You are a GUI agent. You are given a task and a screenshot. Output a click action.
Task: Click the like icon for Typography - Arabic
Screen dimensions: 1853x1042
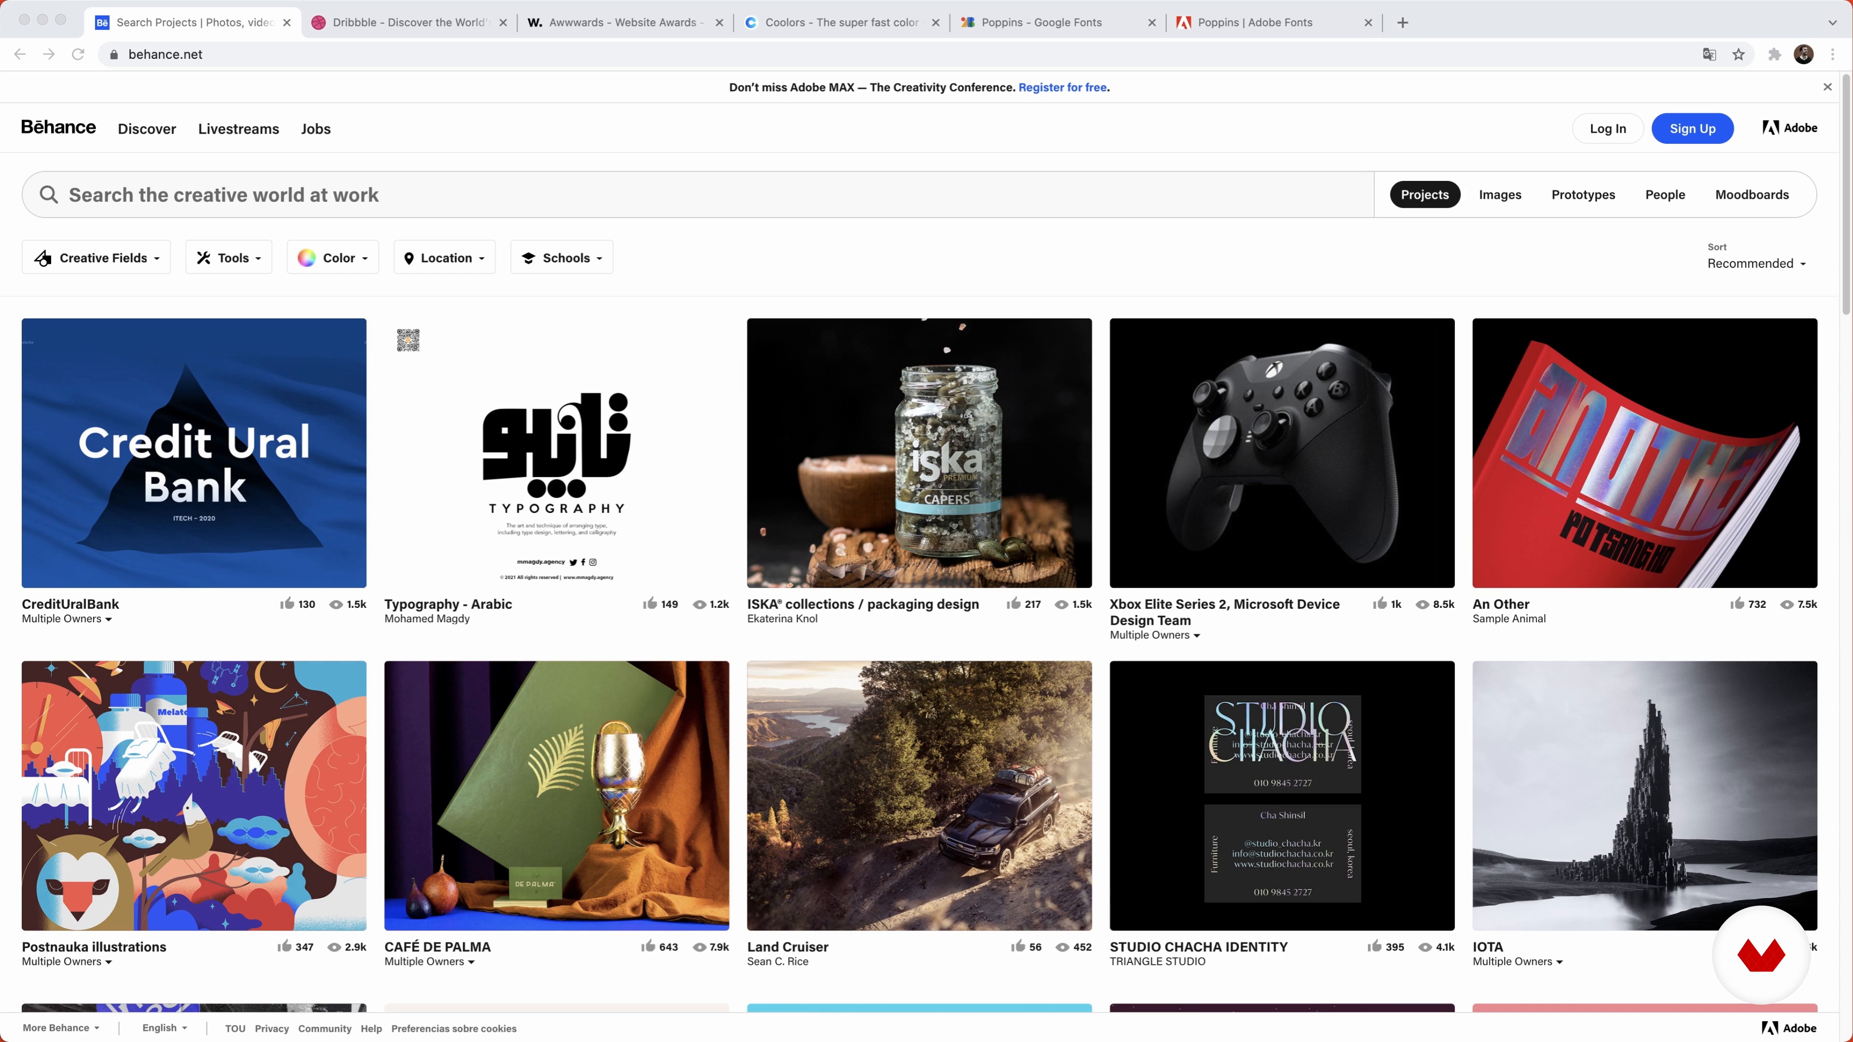(x=650, y=603)
